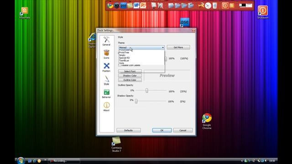Confirm the dialog with OK
Screen dimensions: 292x164
coord(162,130)
